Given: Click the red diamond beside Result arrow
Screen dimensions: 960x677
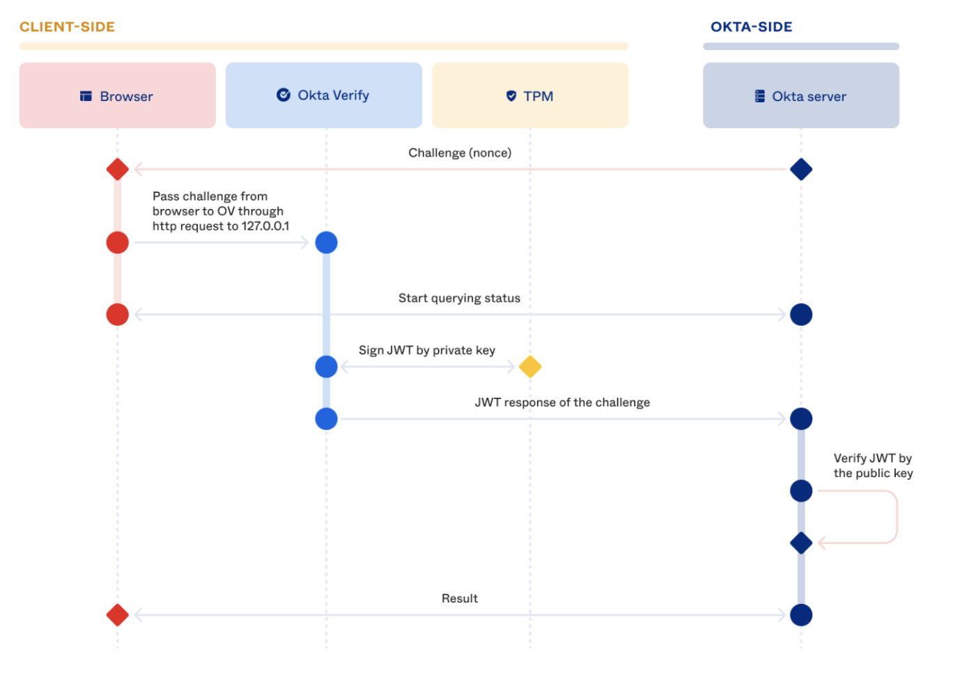Looking at the screenshot, I should [117, 615].
